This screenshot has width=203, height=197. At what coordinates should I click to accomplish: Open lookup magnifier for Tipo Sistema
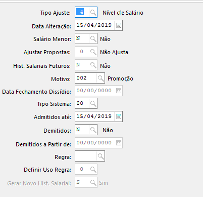[93, 103]
